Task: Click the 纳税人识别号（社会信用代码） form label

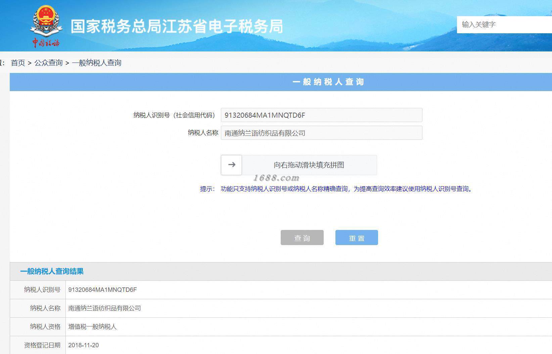Action: point(174,115)
